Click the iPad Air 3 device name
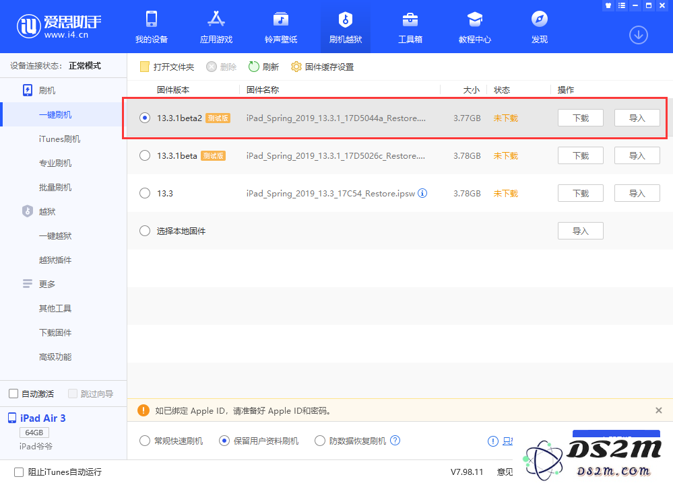This screenshot has width=673, height=483. (43, 418)
